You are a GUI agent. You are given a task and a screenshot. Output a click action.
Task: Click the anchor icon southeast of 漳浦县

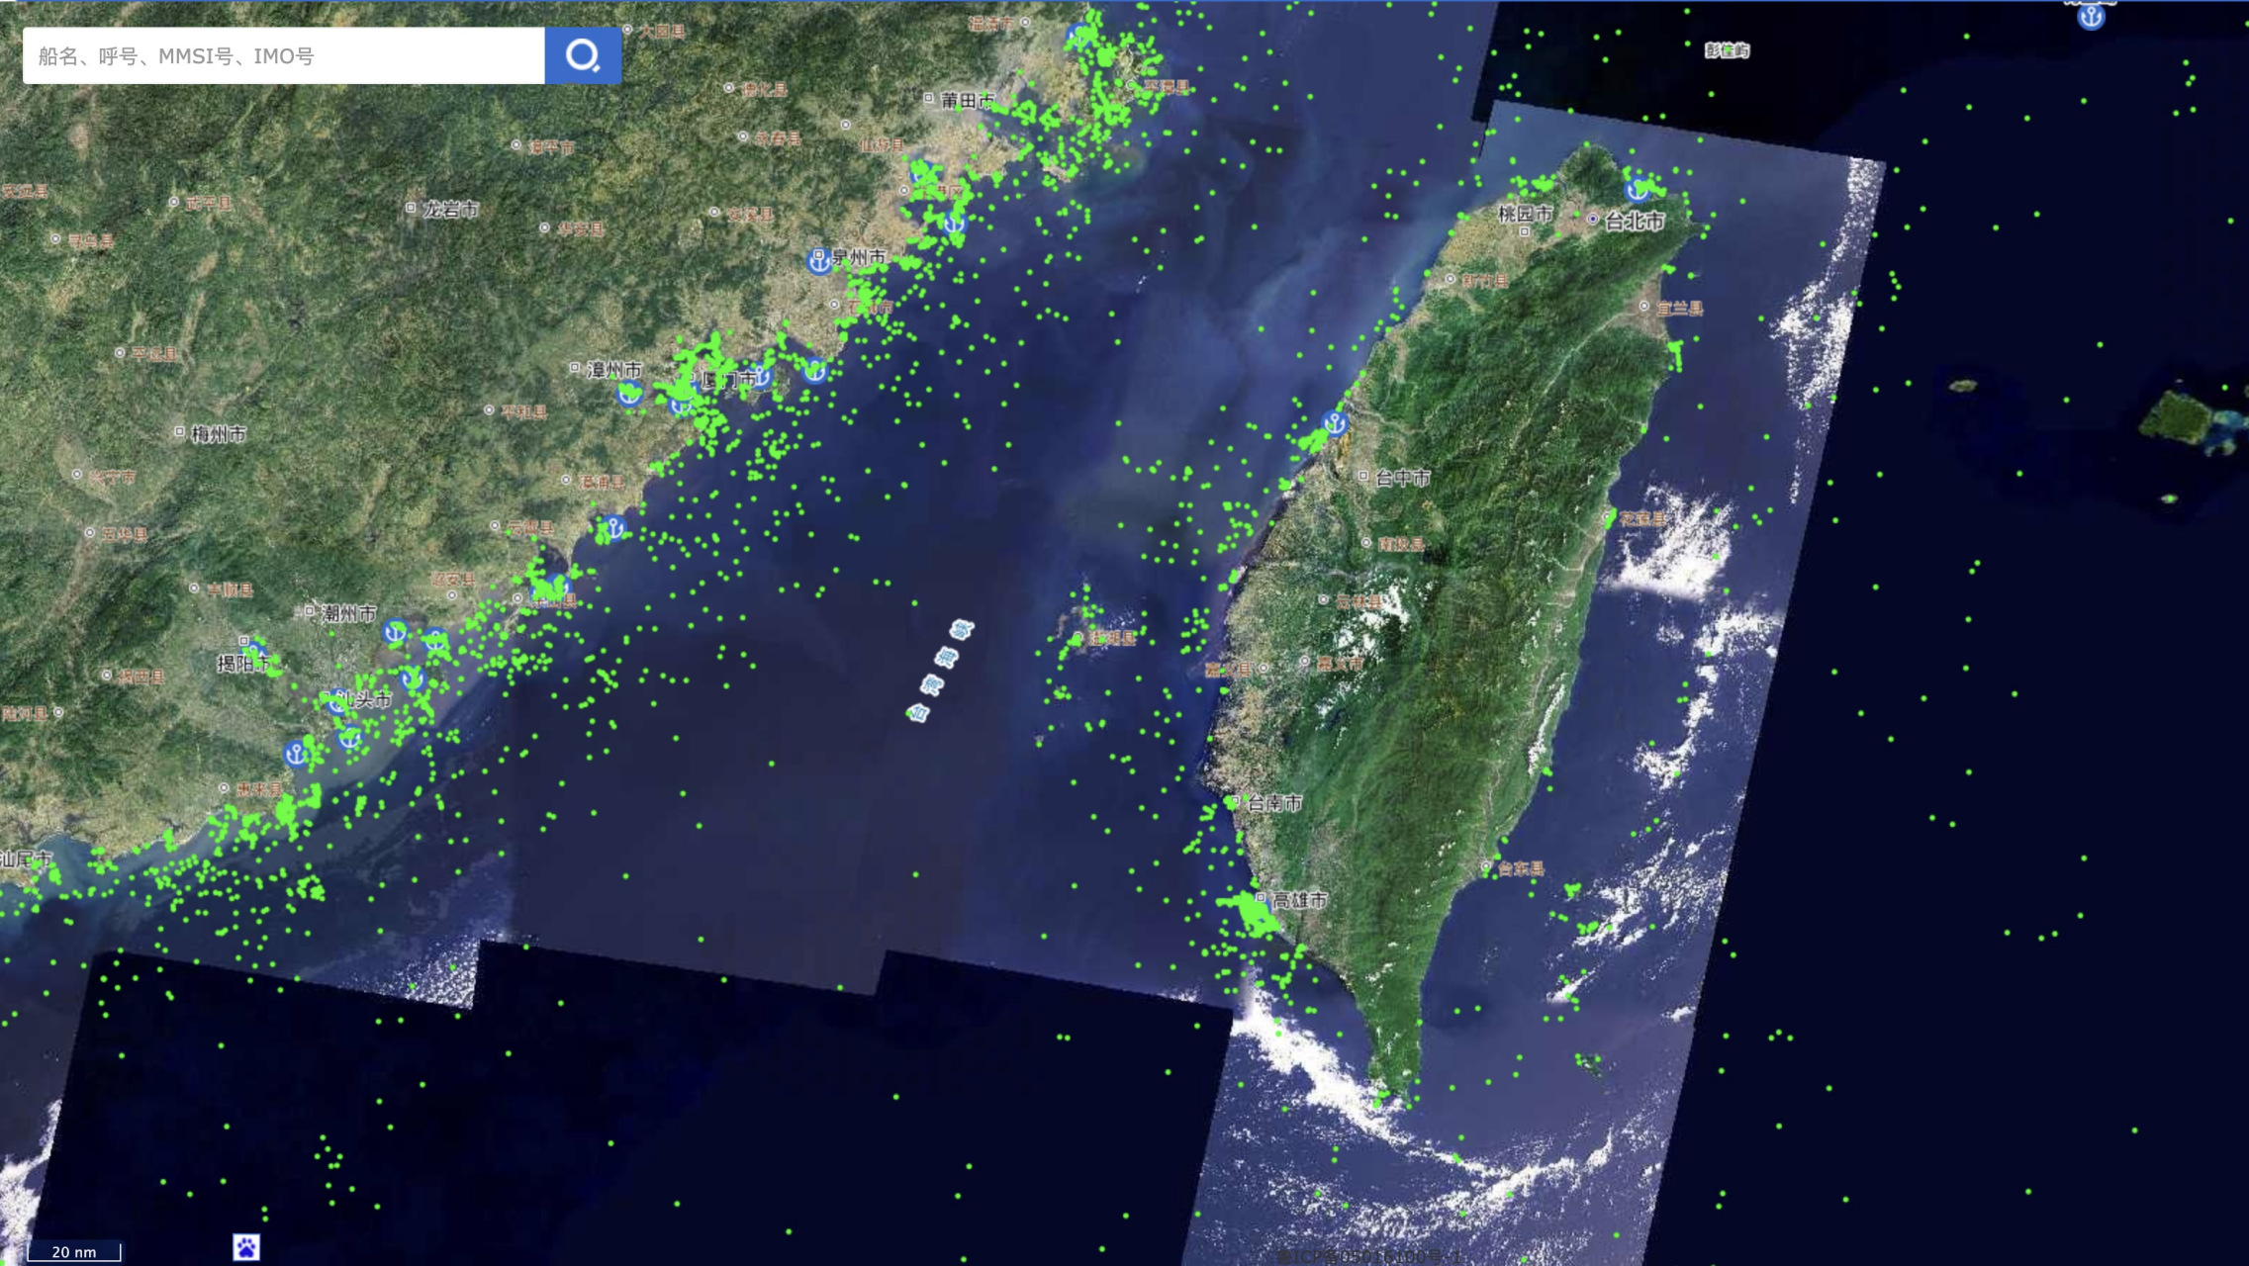(x=613, y=528)
